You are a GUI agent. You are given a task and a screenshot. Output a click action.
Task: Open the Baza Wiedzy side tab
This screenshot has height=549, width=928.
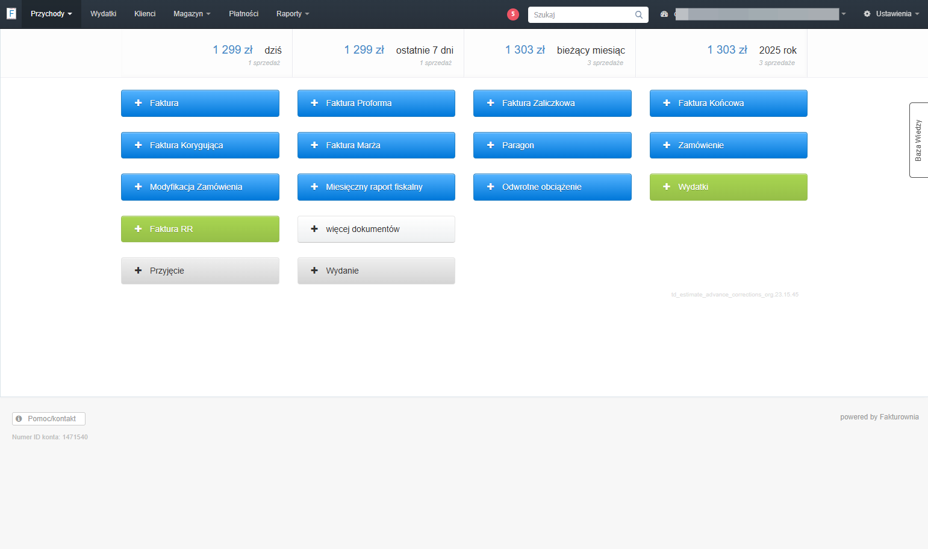[x=918, y=140]
